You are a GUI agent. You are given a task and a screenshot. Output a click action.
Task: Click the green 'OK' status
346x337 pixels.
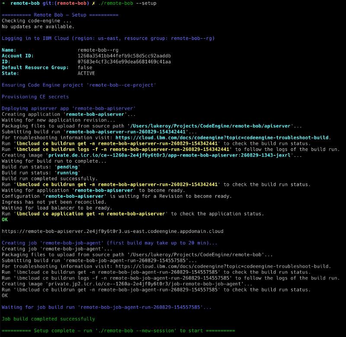coord(5,219)
